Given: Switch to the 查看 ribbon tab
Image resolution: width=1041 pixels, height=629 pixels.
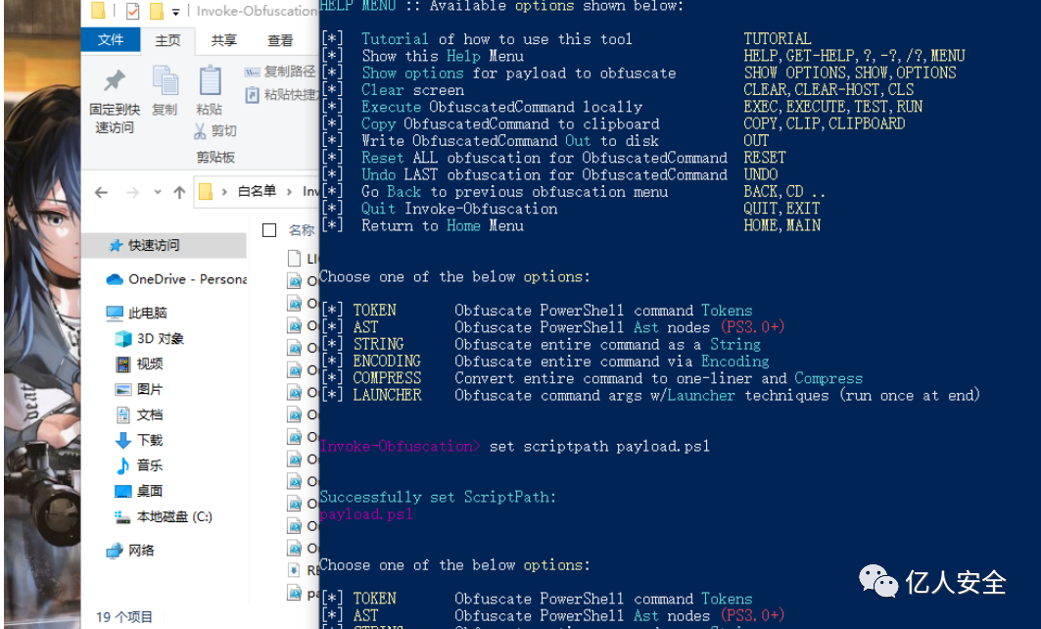Looking at the screenshot, I should 279,40.
